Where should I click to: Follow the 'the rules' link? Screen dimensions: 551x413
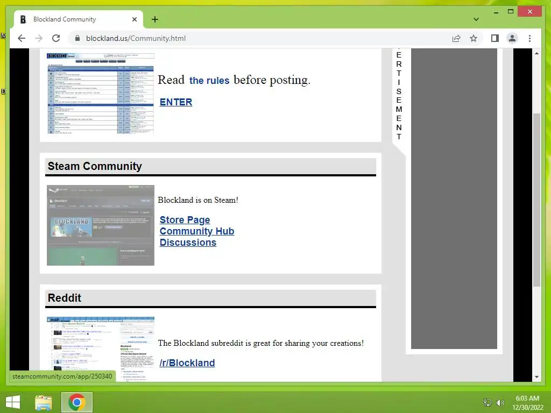(x=209, y=81)
